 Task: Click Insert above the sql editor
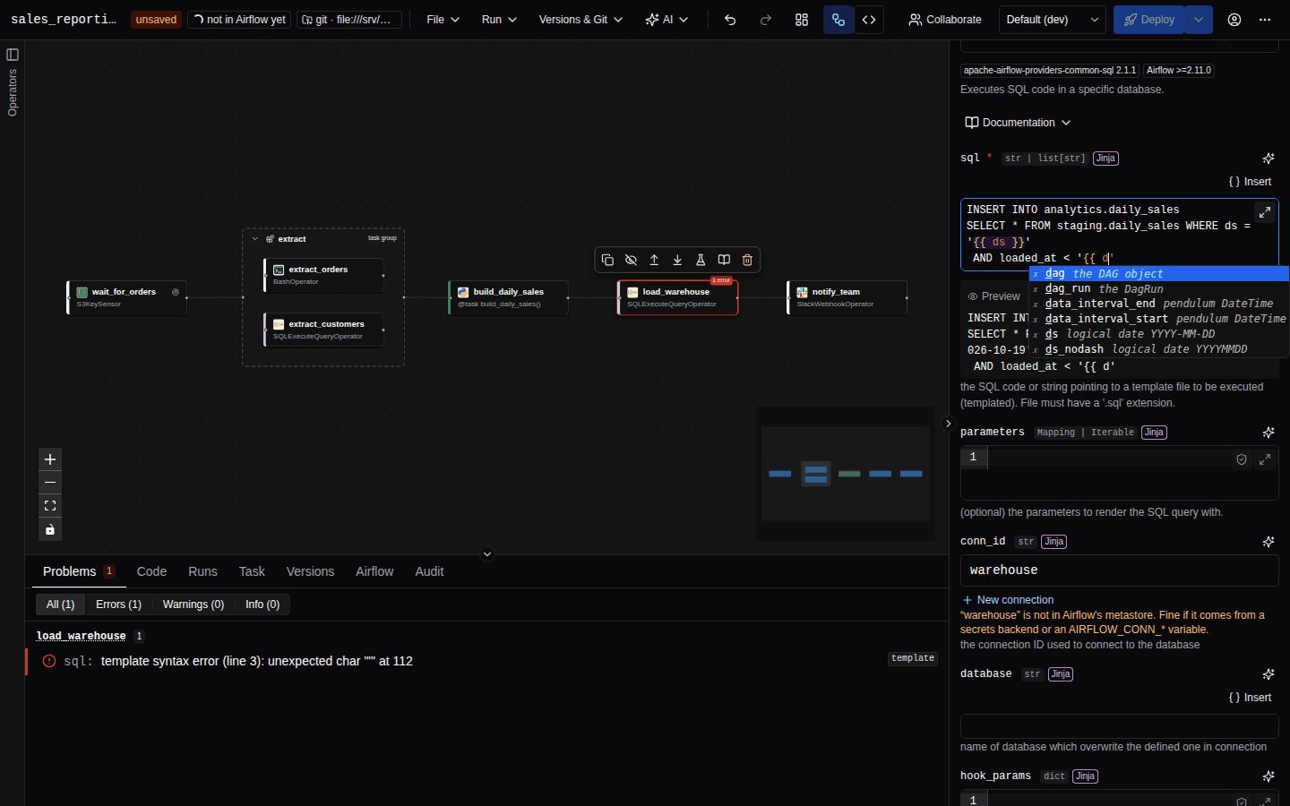point(1250,182)
